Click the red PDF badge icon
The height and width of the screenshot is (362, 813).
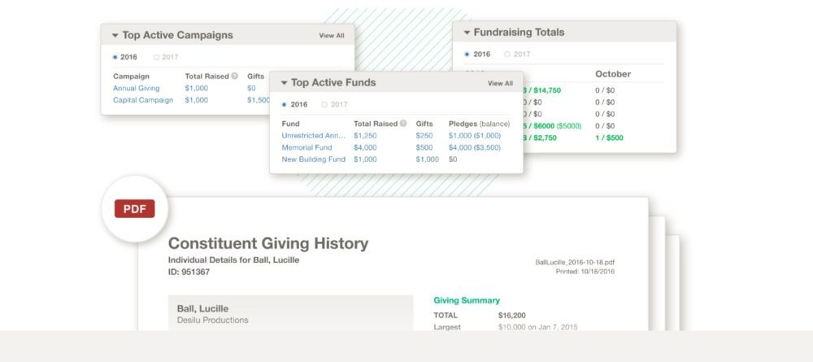pos(133,209)
